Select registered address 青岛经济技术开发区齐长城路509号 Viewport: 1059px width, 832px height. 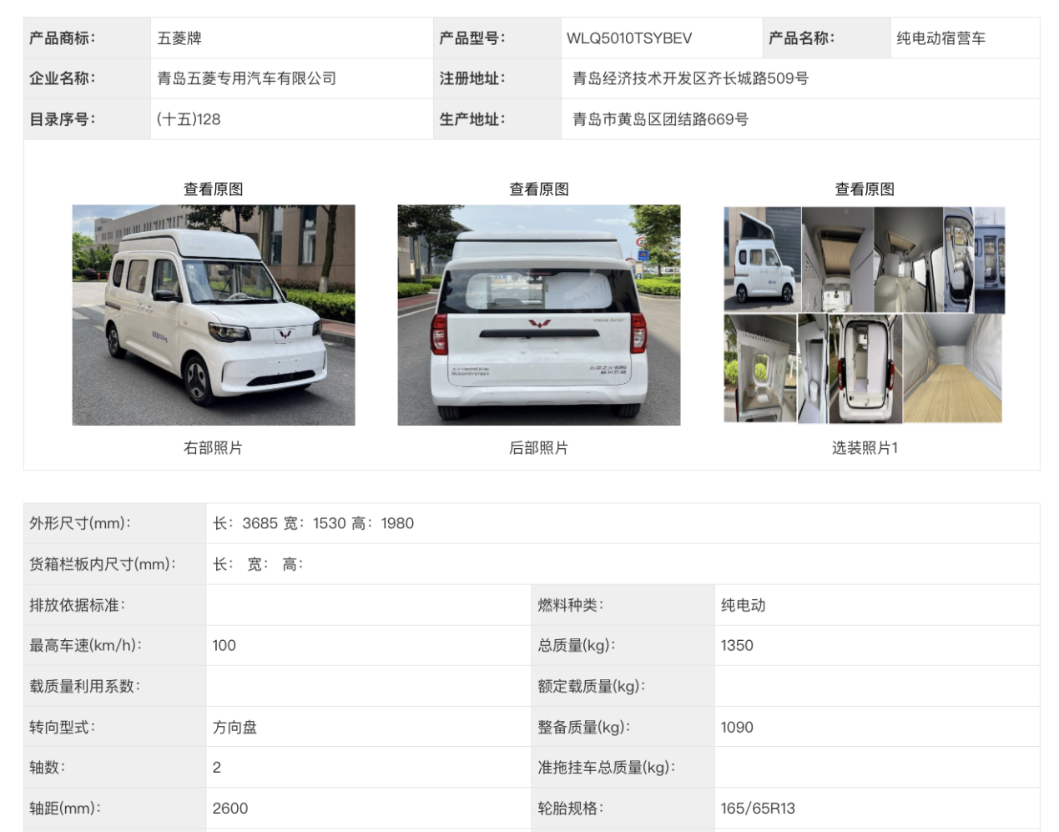coord(690,78)
